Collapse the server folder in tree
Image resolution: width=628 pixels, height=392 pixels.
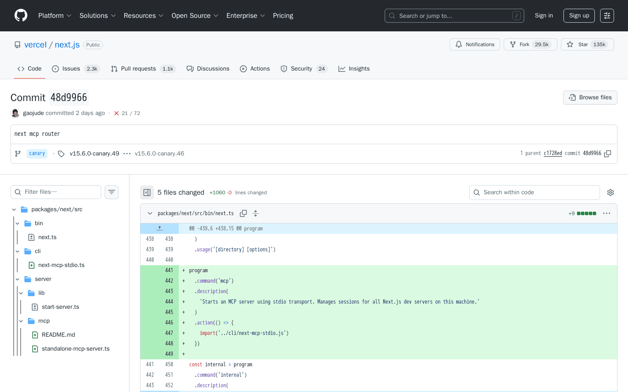point(17,279)
